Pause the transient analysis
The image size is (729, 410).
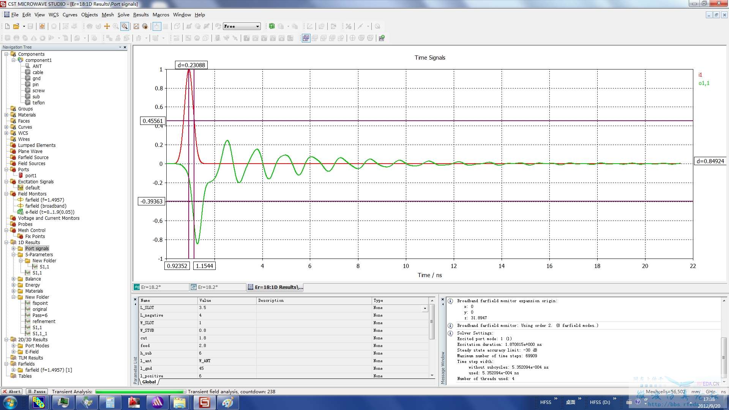[37, 391]
